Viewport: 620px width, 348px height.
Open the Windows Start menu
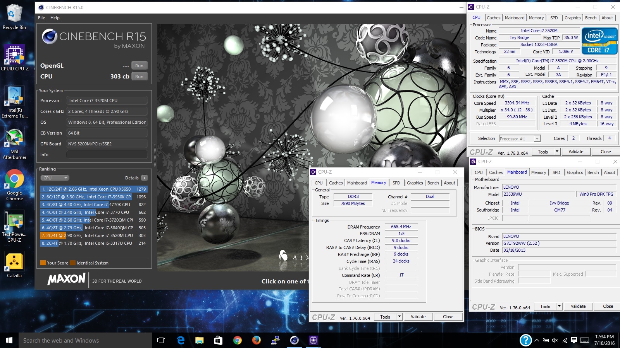(9, 340)
